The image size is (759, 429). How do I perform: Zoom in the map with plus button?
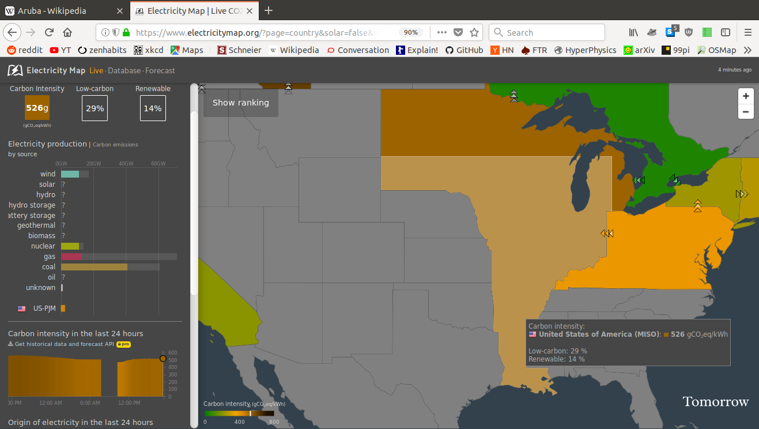tap(746, 96)
